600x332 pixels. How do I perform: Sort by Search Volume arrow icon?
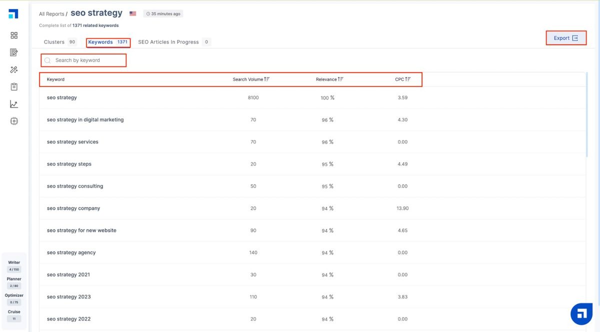[x=267, y=79]
